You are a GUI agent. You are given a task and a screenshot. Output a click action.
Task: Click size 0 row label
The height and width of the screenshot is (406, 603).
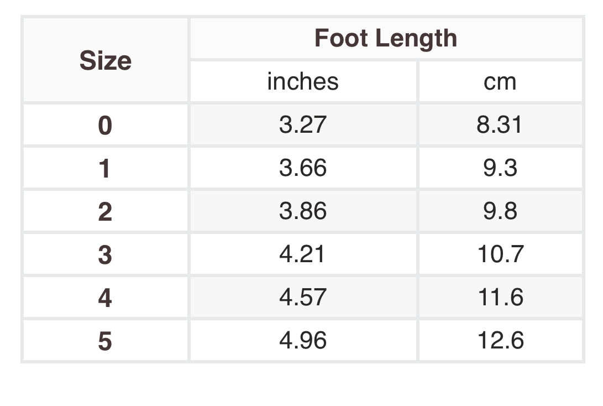tap(105, 125)
